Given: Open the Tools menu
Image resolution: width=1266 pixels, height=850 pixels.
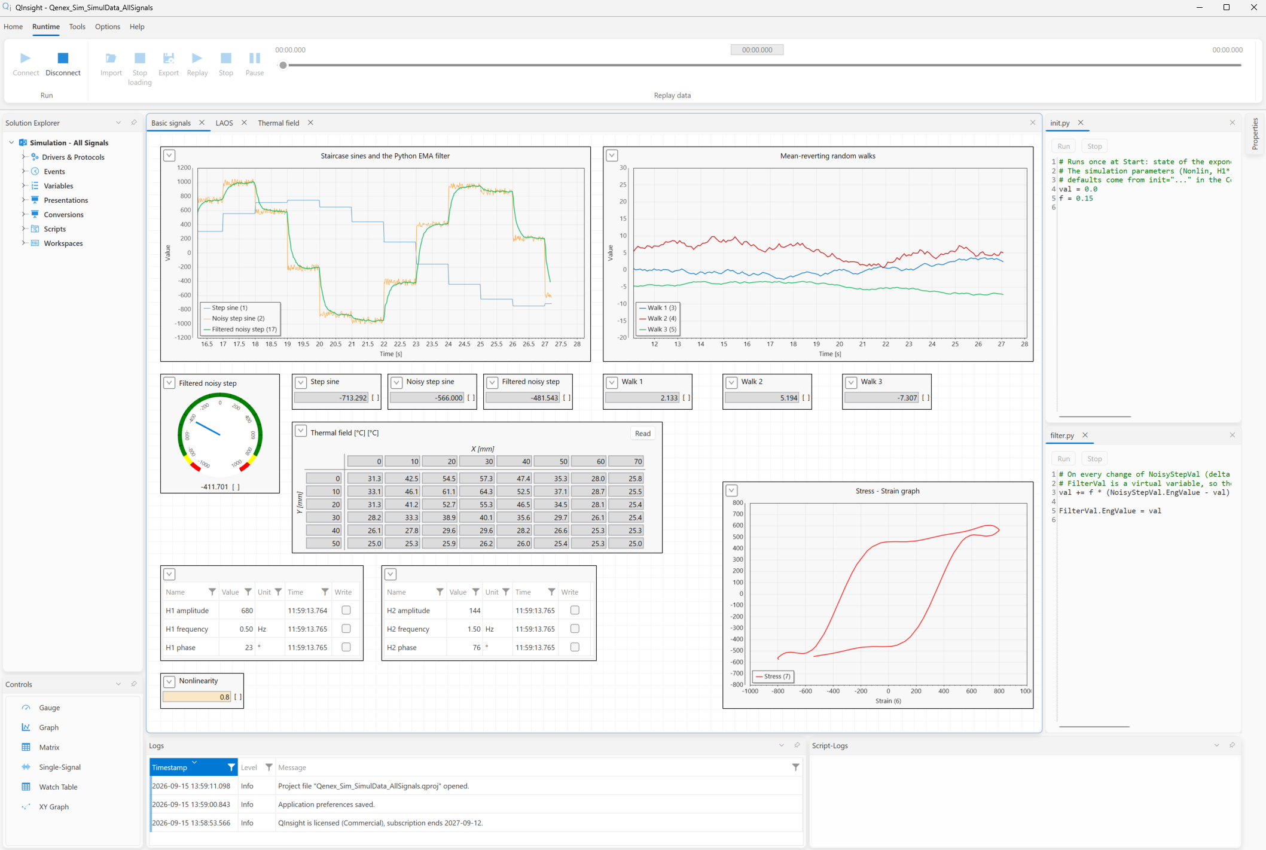Looking at the screenshot, I should (77, 26).
